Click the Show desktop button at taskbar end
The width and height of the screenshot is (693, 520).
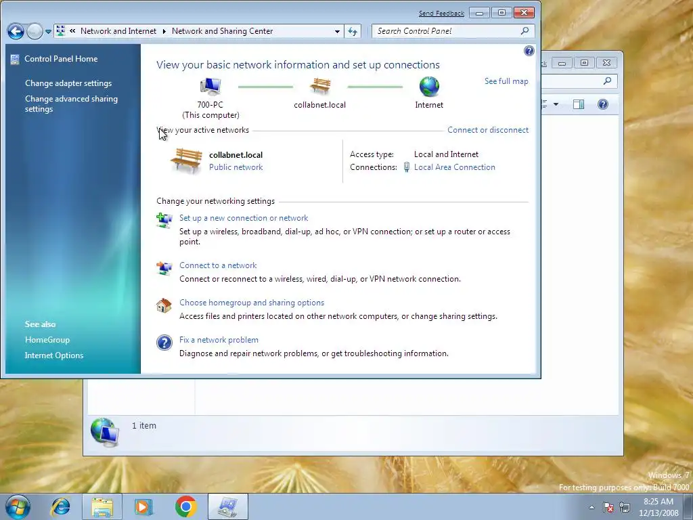689,506
